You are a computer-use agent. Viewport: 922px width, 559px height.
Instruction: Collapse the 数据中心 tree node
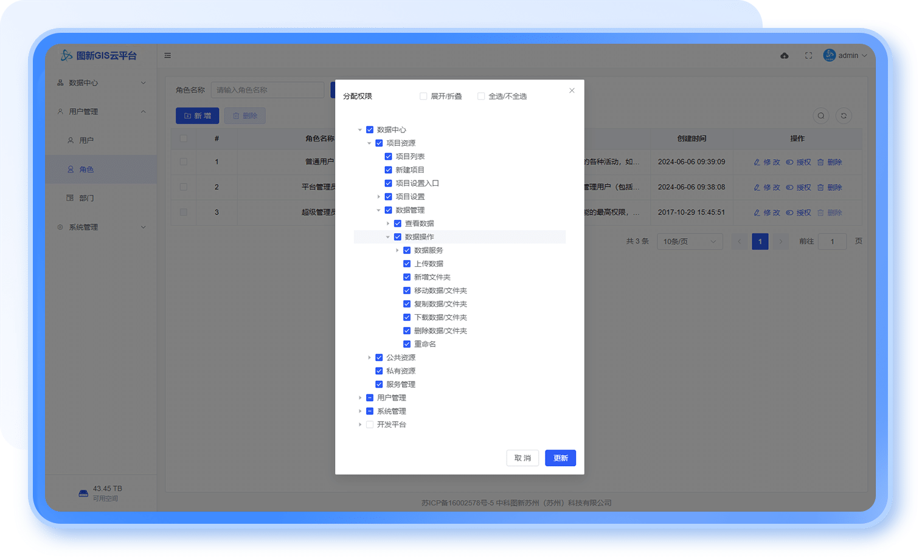point(360,130)
